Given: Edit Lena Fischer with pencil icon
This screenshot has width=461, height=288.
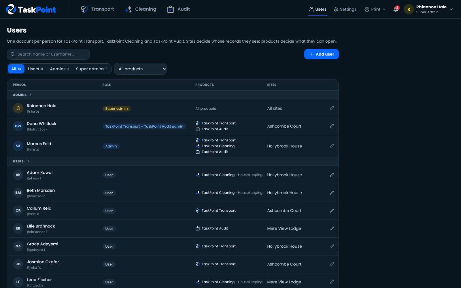Looking at the screenshot, I should point(332,282).
